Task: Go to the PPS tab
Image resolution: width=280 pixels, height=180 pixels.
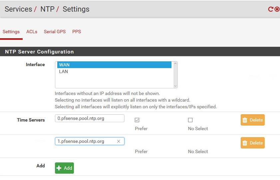Action: pos(77,32)
